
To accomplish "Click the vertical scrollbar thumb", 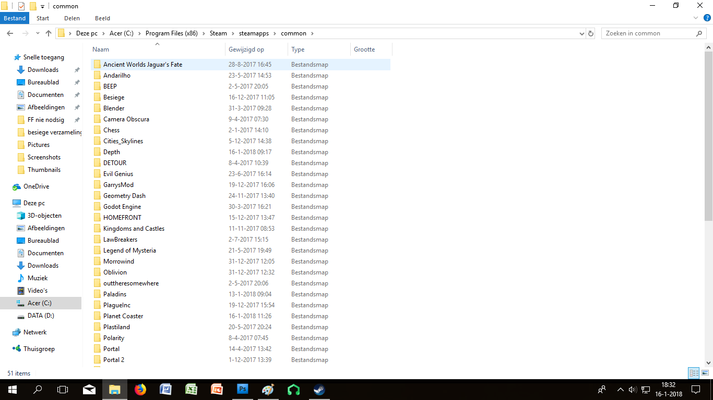I will coord(708,136).
